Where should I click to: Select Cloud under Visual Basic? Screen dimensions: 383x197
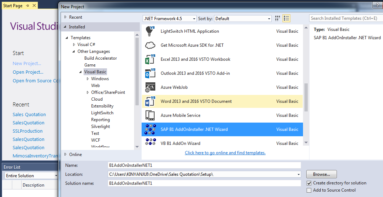click(97, 99)
